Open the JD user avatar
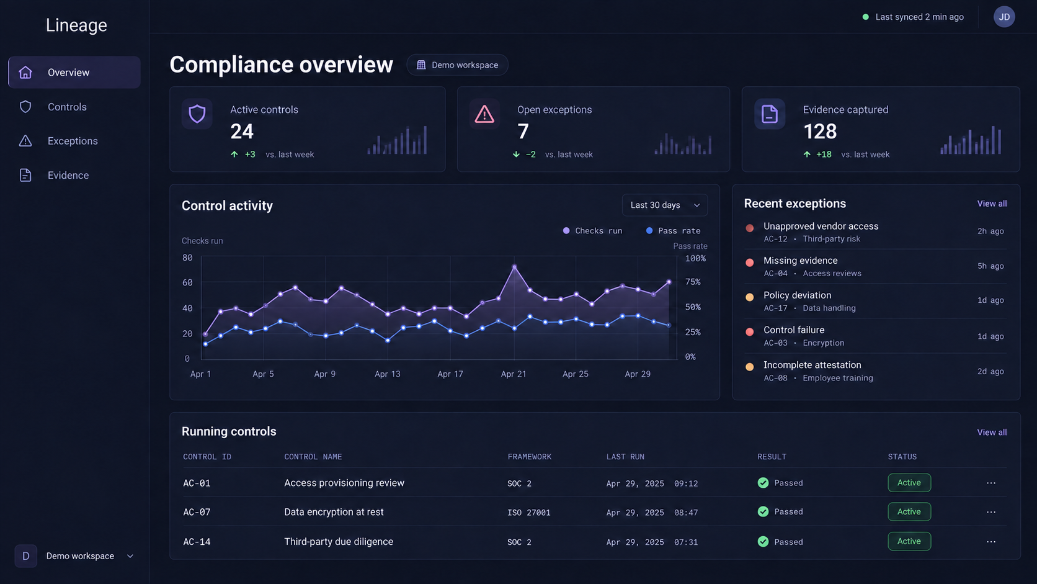The image size is (1037, 584). 1004,17
